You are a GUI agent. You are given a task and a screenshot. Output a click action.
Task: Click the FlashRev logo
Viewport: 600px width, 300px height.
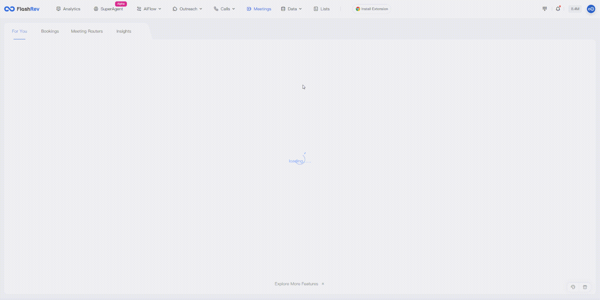click(x=22, y=9)
